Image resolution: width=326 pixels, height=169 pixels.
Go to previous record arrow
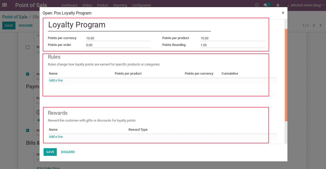(314, 25)
